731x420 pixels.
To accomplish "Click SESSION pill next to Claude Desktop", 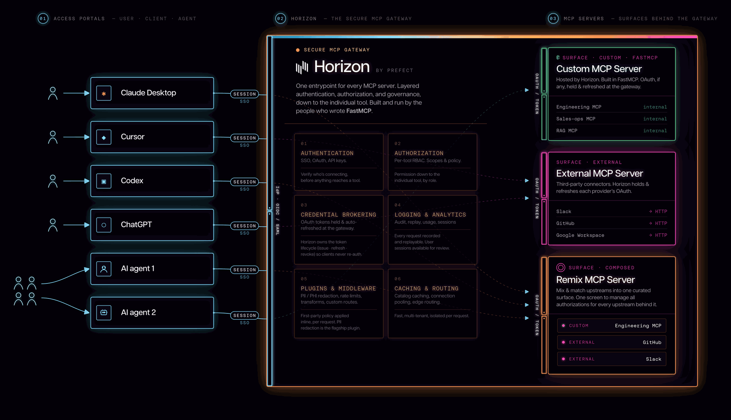I will [x=244, y=94].
